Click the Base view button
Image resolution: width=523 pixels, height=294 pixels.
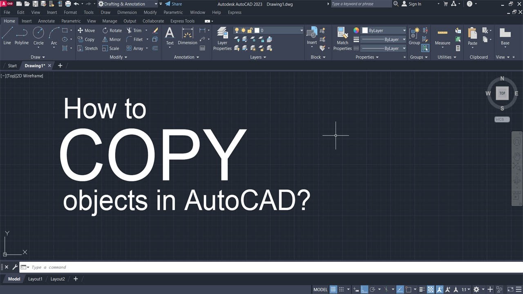point(505,37)
